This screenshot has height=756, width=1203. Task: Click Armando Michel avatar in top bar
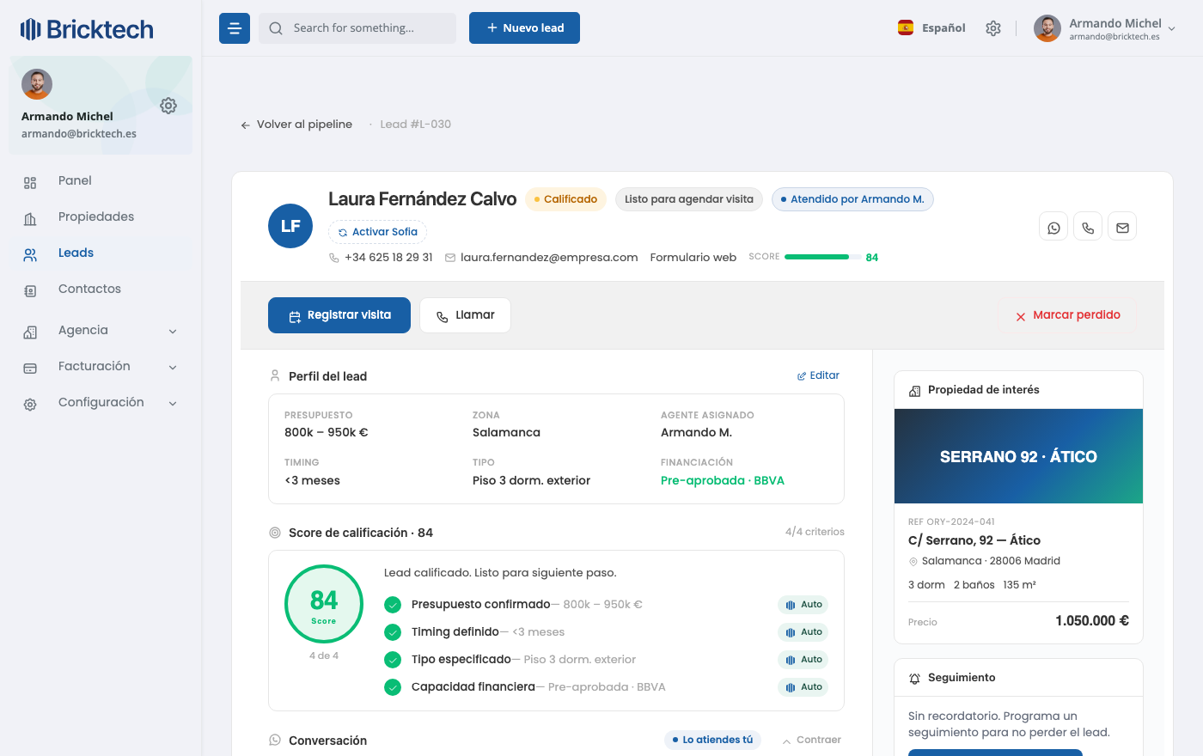pos(1047,28)
